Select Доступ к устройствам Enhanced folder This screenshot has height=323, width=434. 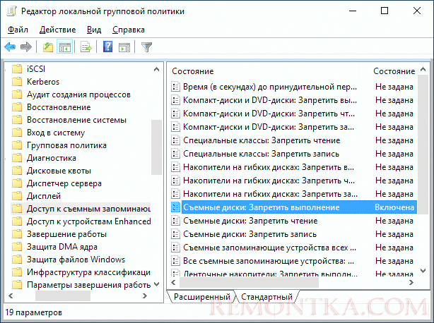click(88, 221)
